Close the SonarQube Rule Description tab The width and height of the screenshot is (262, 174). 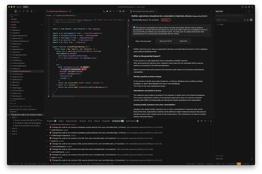[x=156, y=11]
